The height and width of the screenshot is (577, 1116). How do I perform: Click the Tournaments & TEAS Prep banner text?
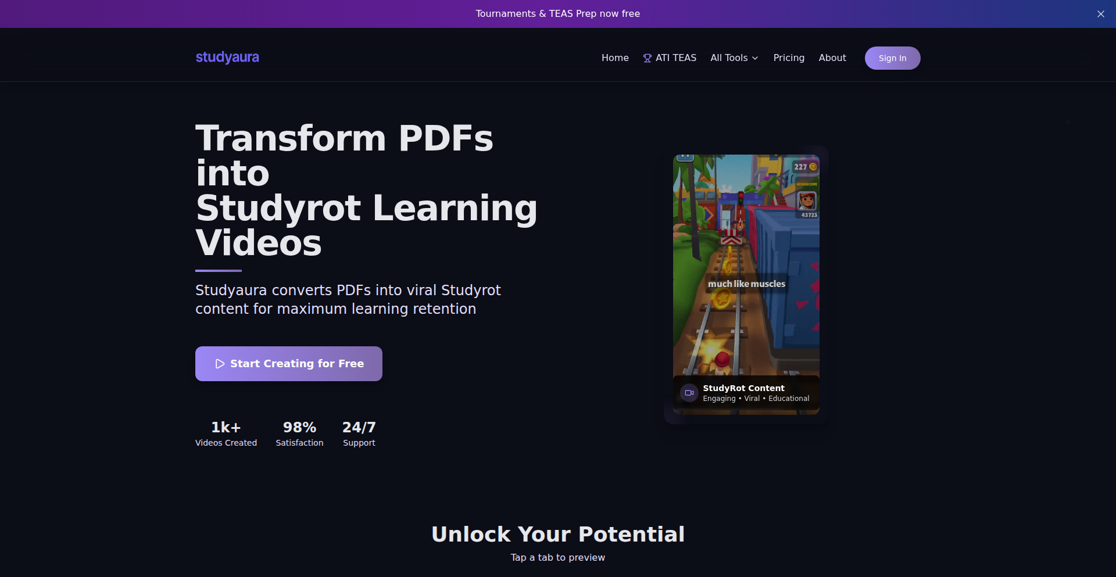click(x=558, y=14)
